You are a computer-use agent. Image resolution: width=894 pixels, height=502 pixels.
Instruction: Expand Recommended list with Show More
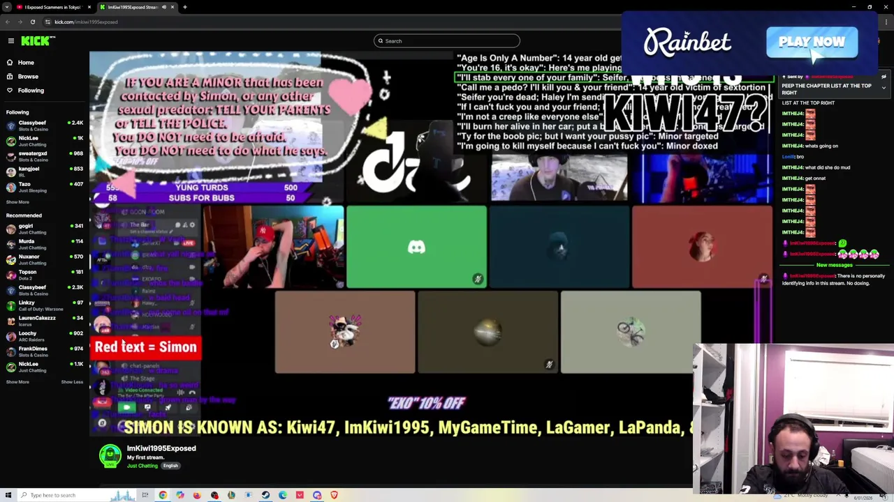(17, 382)
